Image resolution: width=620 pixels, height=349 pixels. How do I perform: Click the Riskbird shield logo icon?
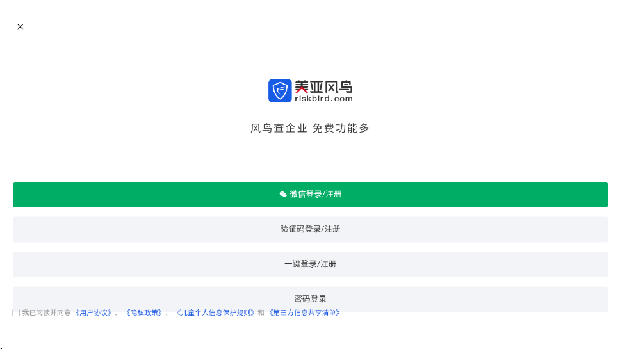pos(280,90)
